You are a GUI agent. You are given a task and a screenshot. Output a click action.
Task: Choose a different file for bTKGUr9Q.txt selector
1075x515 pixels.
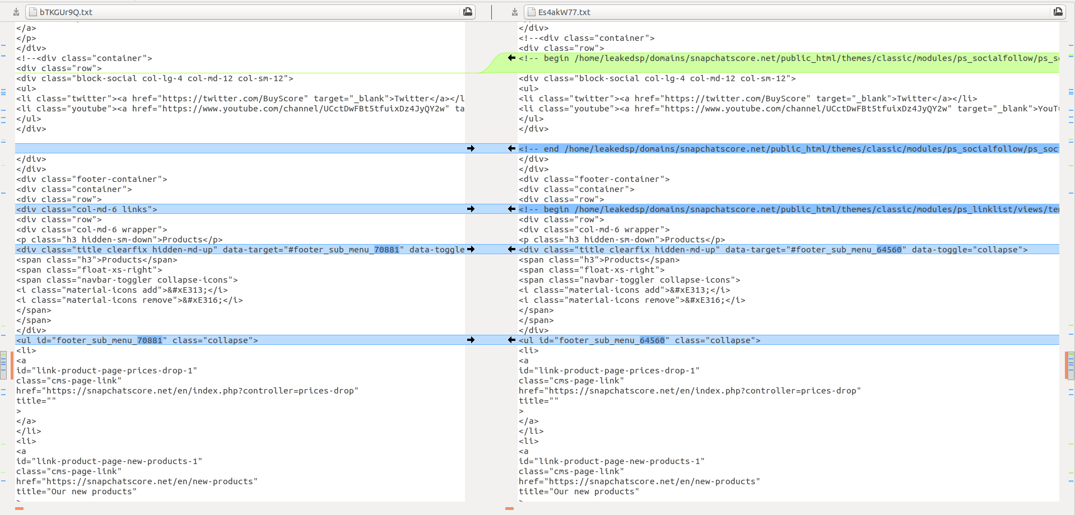coord(250,12)
